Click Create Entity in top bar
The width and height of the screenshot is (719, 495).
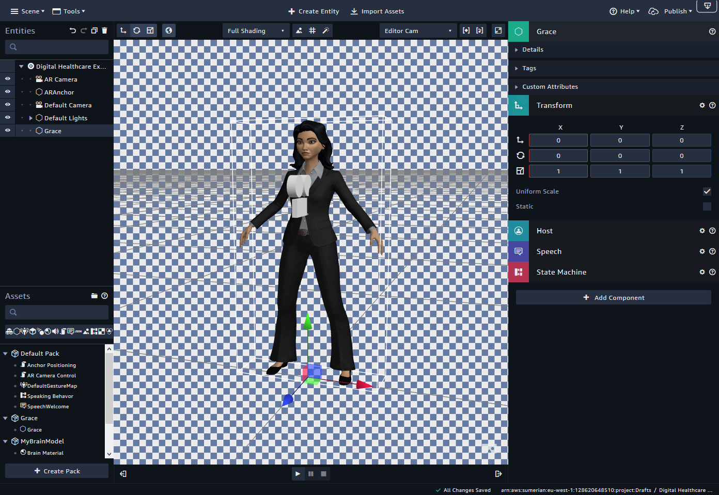click(x=314, y=11)
